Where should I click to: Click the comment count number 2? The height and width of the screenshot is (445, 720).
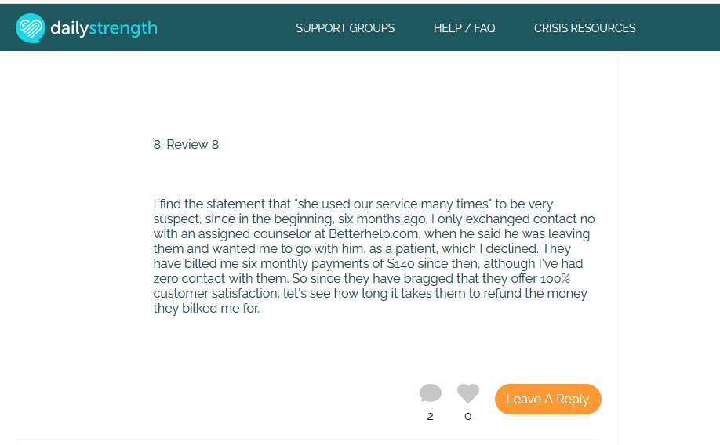click(x=430, y=417)
